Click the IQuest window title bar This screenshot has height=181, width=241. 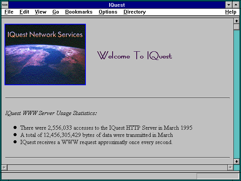click(x=117, y=5)
